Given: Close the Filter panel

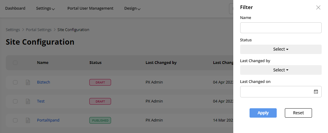Looking at the screenshot, I should 318,8.
